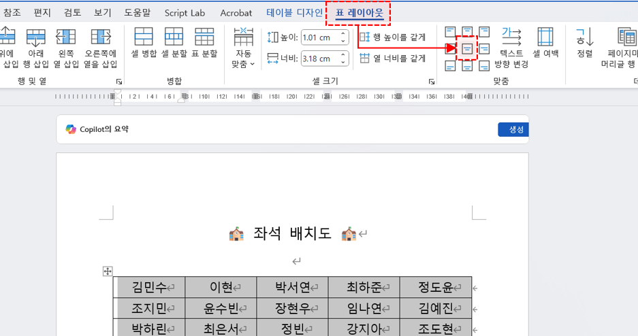
Task: Insert a column to the left (왼쪽 열 삽입)
Action: (x=66, y=48)
